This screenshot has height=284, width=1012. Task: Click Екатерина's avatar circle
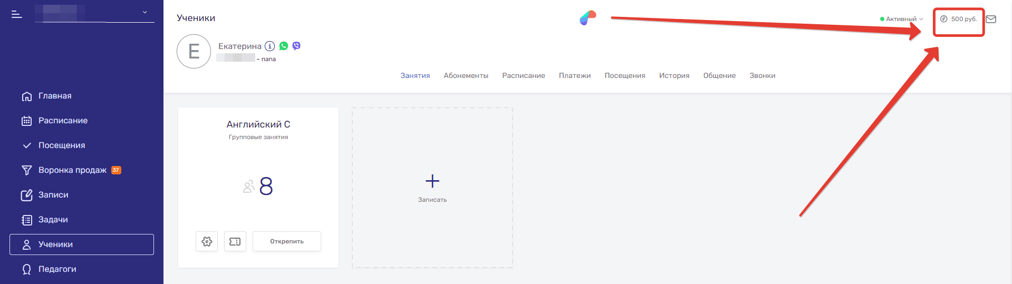[x=194, y=51]
